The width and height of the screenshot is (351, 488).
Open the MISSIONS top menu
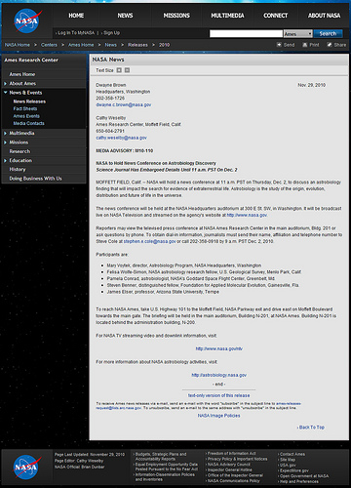(x=176, y=16)
